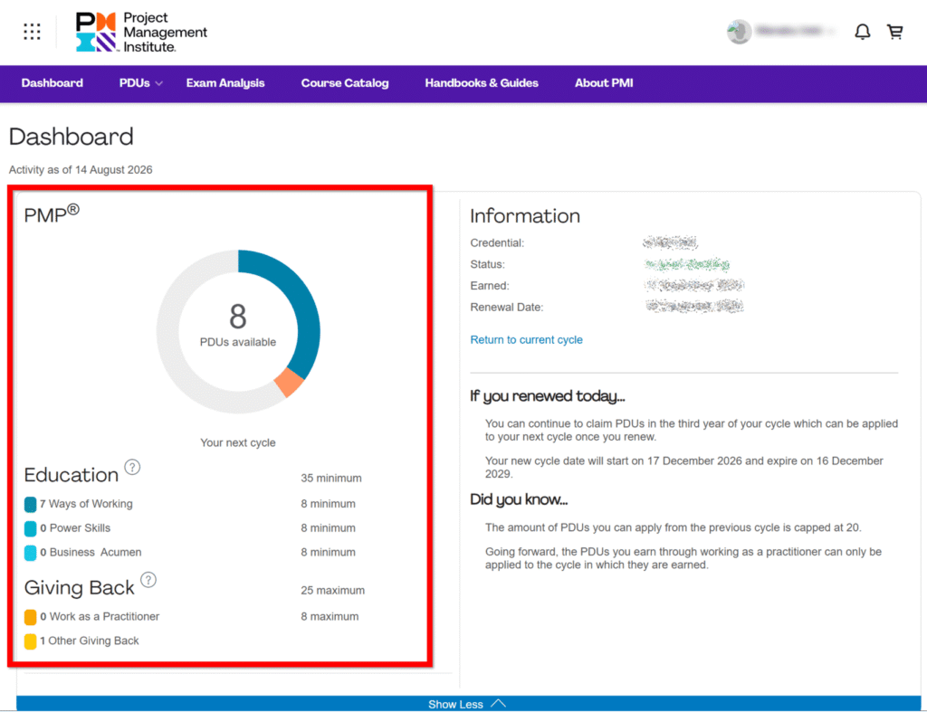Click the Giving Back section heading

[80, 588]
